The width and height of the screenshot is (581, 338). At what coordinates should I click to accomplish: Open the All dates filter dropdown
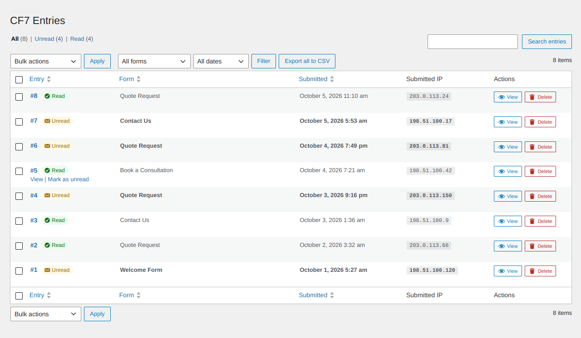(221, 61)
